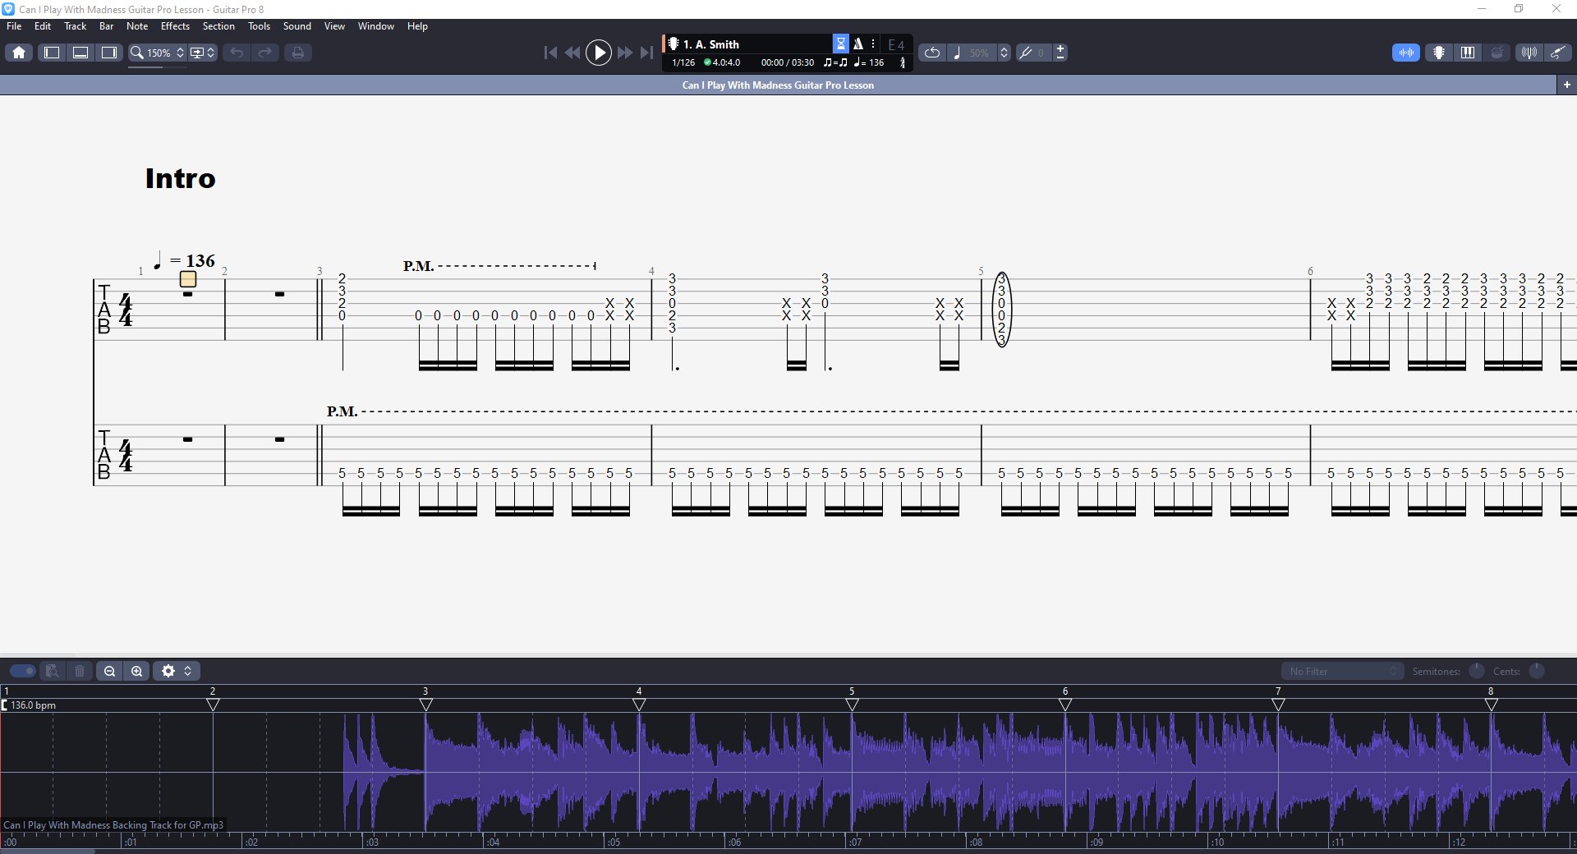The height and width of the screenshot is (854, 1577).
Task: Open the metronome options three-dot menu
Action: click(873, 44)
